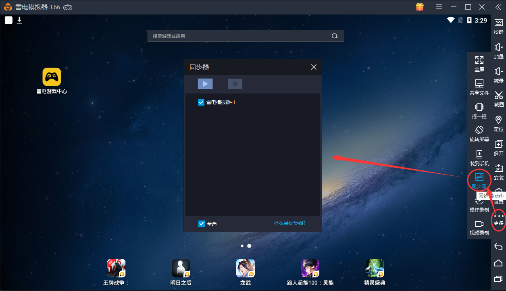Viewport: 506px width, 291px height.
Task: Open 同步器 synchronizer tool in sidebar
Action: [x=479, y=181]
